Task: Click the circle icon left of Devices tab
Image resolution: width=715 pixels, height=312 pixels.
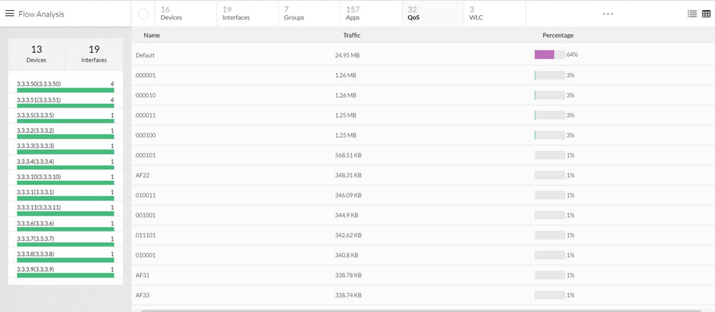Action: click(x=143, y=14)
